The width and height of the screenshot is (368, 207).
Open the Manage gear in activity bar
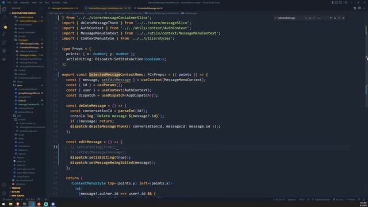pos(4,193)
